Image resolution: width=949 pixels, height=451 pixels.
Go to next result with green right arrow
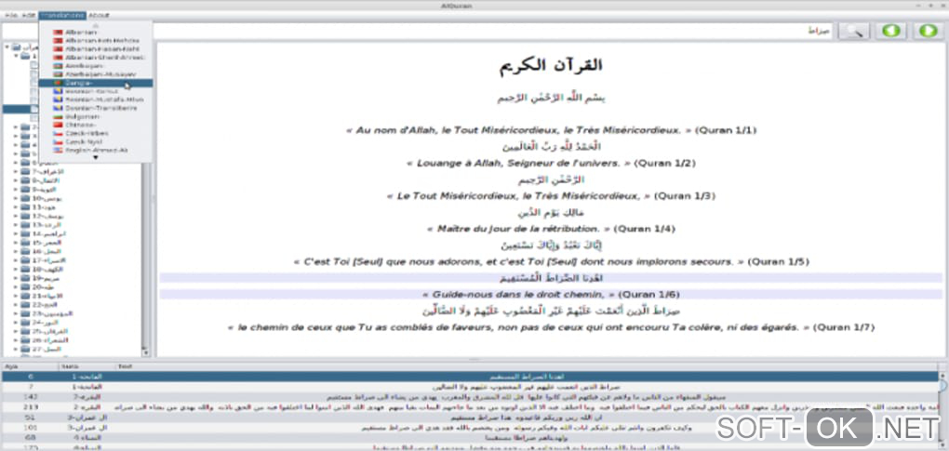pyautogui.click(x=928, y=32)
